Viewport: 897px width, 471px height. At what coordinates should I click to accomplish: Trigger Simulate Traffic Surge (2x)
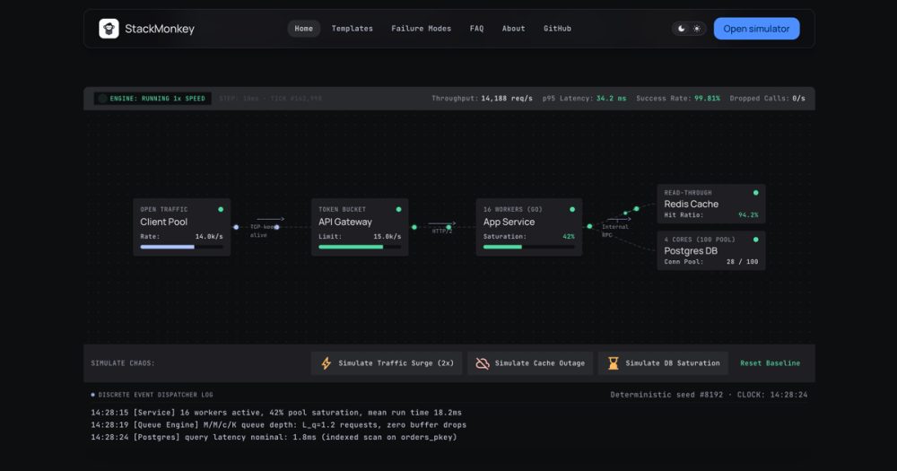387,363
